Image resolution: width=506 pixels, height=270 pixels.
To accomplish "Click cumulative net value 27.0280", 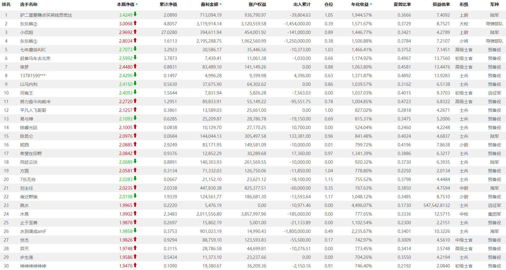I will point(169,32).
